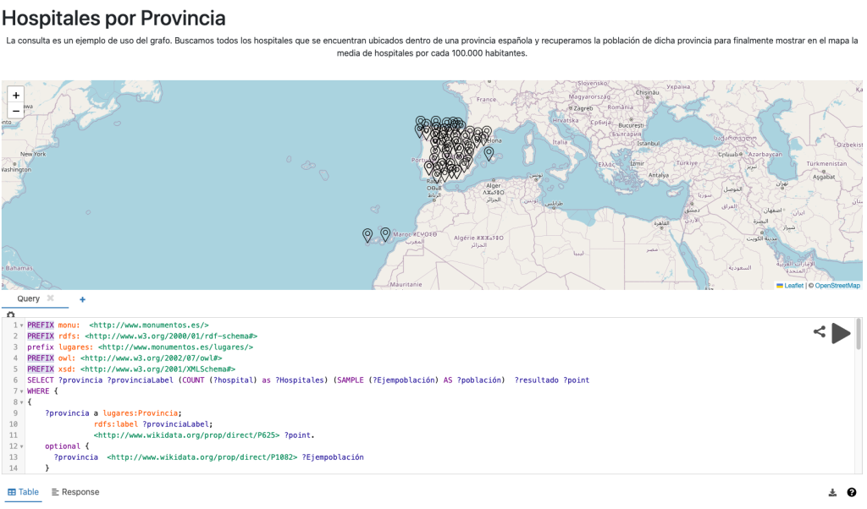Share the query via share icon
Viewport: 867px width, 509px height.
[x=819, y=332]
